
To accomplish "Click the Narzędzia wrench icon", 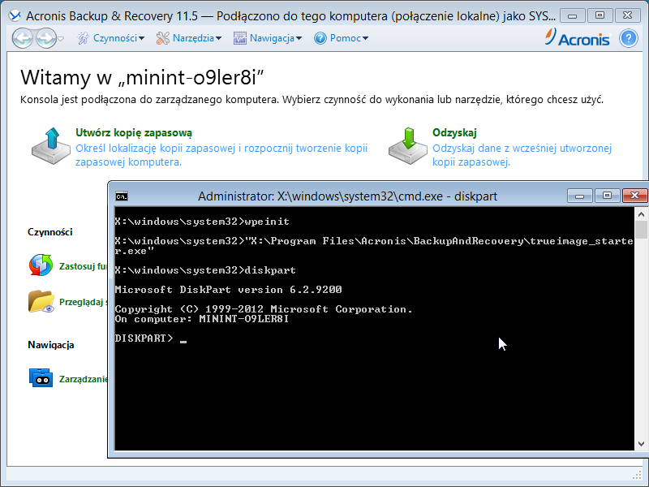I will point(163,38).
